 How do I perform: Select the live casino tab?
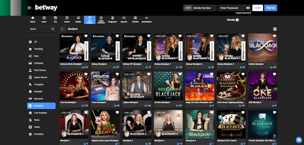tap(90, 20)
